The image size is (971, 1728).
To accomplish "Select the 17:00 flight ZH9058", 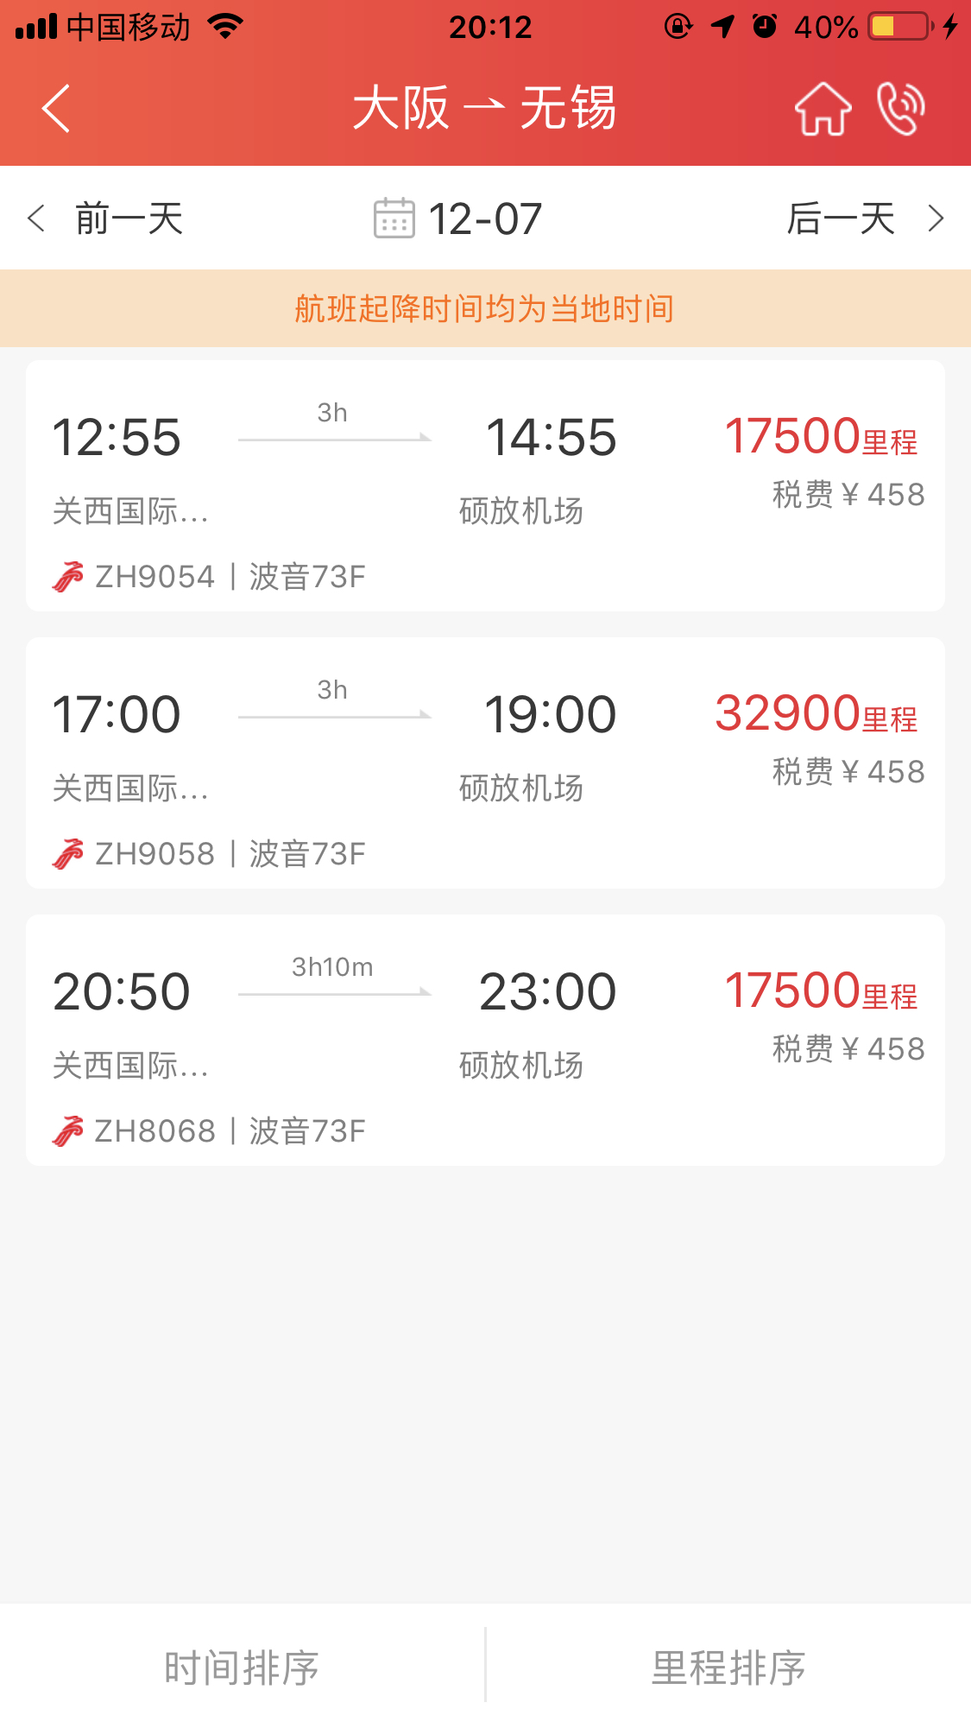I will (485, 763).
